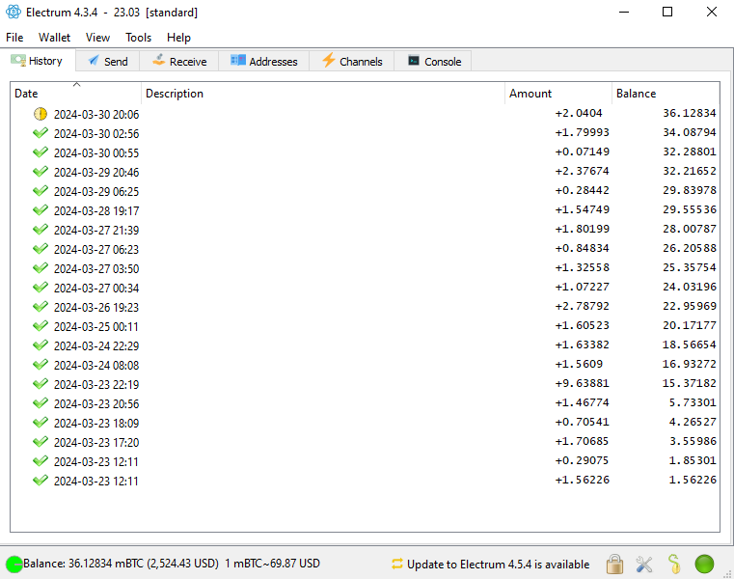Open preferences via the tools icon
Screen dimensions: 734x579
click(644, 564)
